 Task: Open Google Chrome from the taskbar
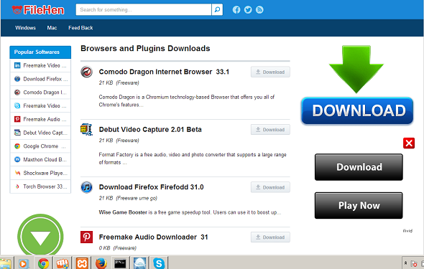(x=43, y=263)
